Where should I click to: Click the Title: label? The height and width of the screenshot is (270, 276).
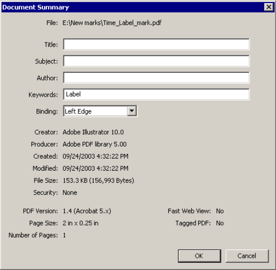(51, 44)
